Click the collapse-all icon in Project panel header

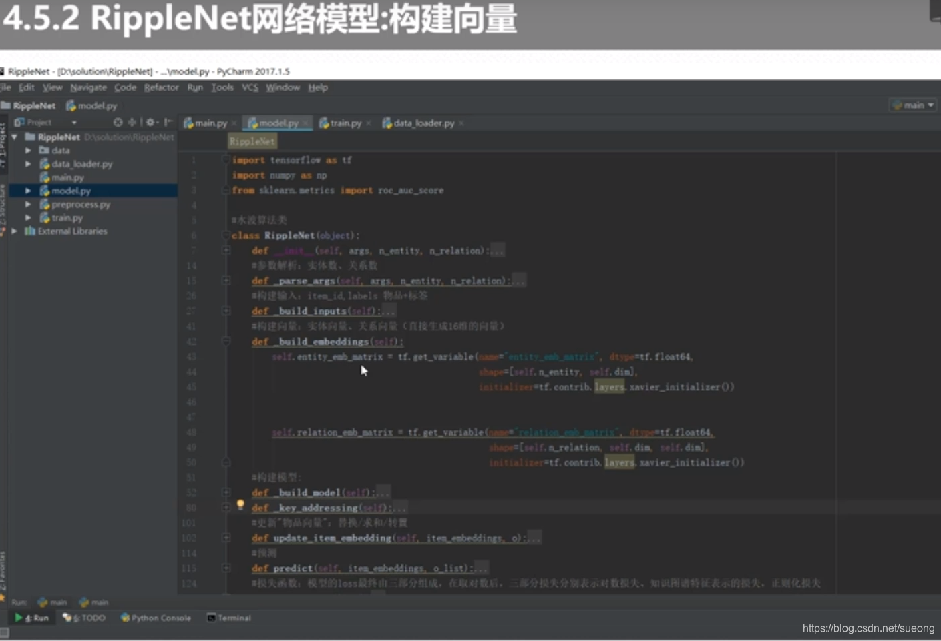coord(132,122)
